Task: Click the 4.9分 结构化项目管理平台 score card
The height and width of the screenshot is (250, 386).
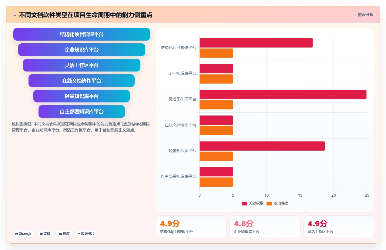Action: pyautogui.click(x=191, y=227)
